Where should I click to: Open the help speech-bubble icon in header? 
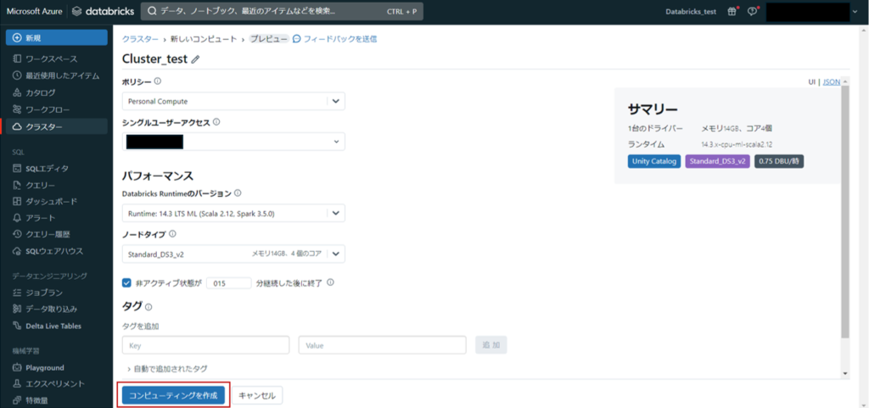(752, 12)
